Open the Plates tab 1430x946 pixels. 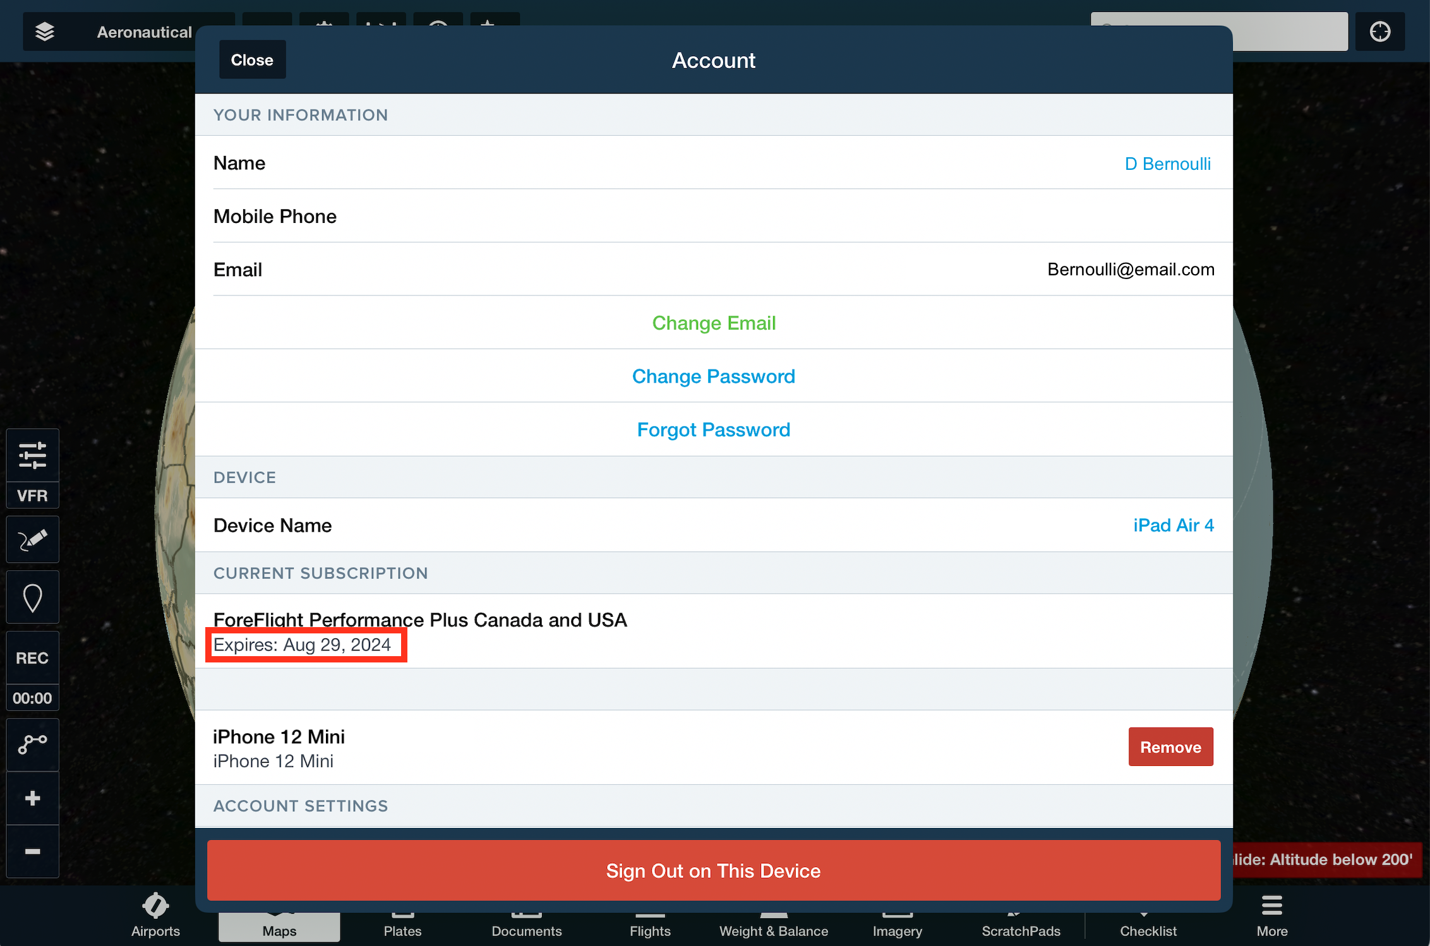[402, 926]
